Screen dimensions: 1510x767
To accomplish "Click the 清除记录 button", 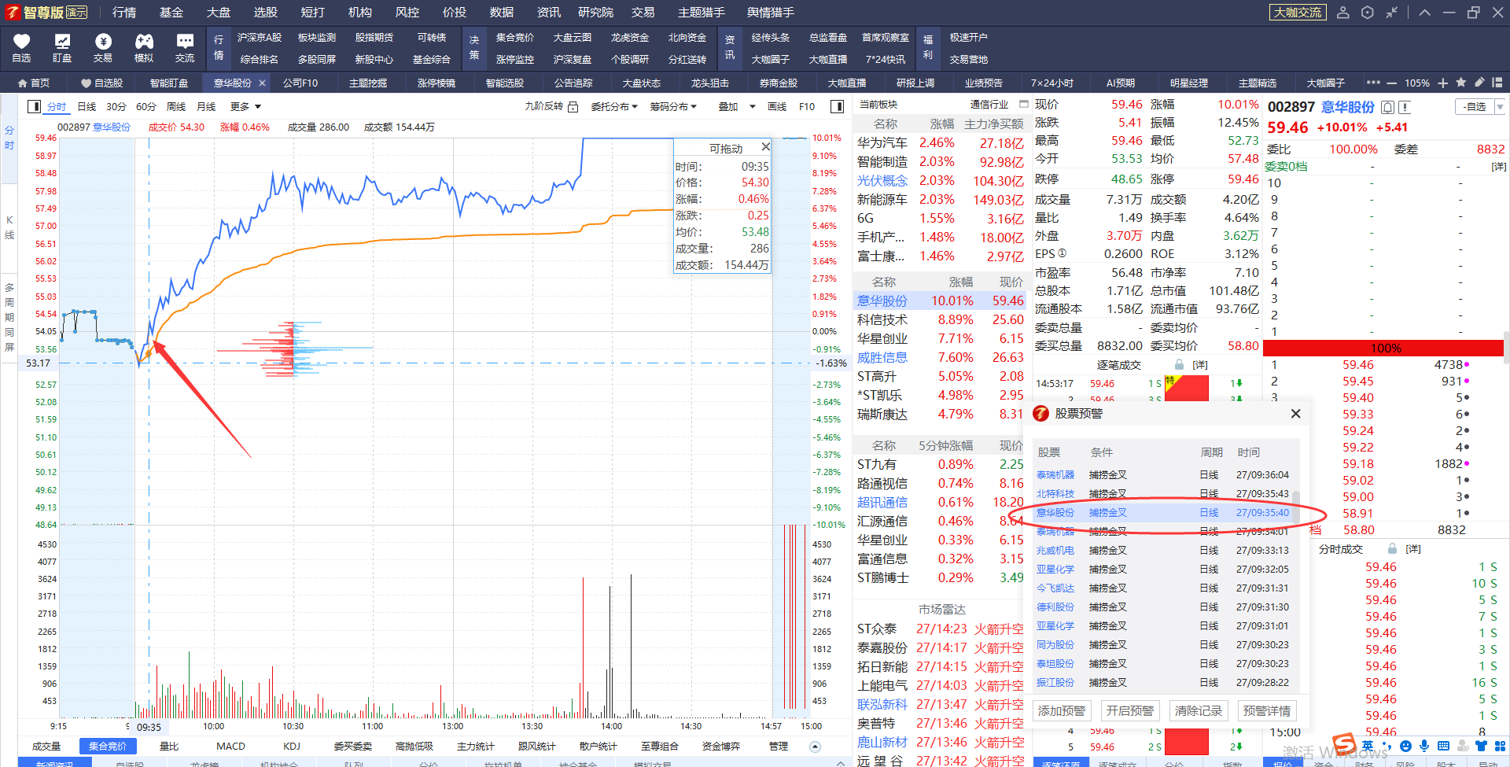I will [x=1199, y=711].
